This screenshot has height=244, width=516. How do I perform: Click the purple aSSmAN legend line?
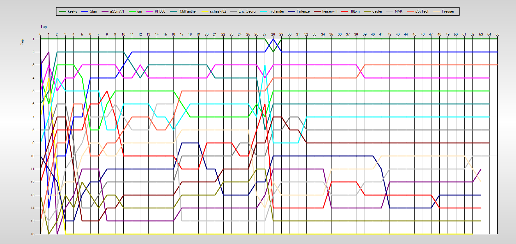tap(105, 11)
